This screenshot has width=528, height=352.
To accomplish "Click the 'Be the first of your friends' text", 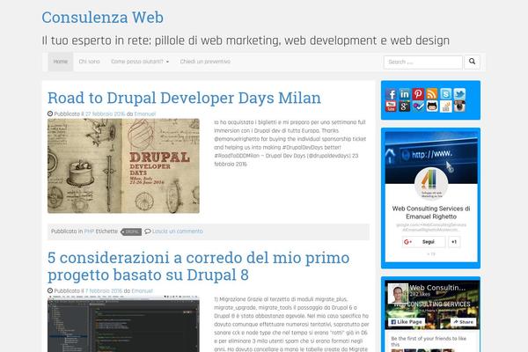I will point(429,341).
